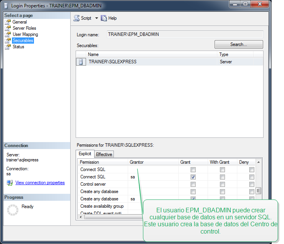Select the User Mapping page icon
The width and height of the screenshot is (284, 244).
pos(8,34)
